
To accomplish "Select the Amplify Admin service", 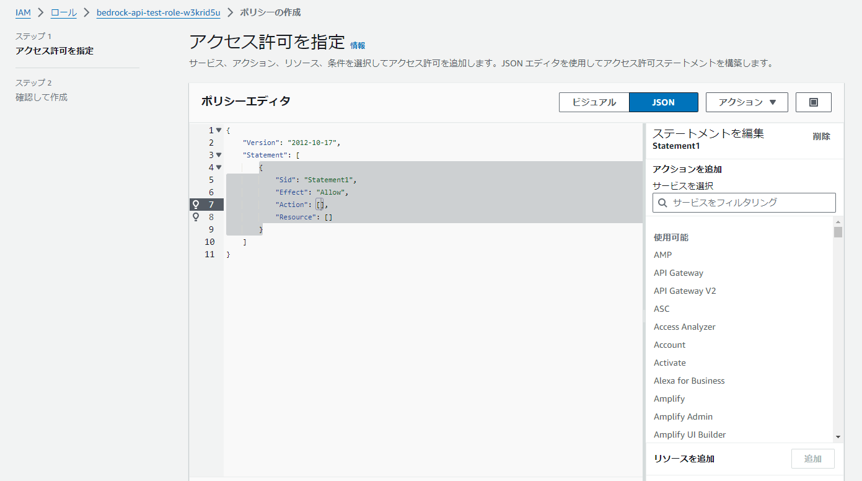I will coord(684,417).
